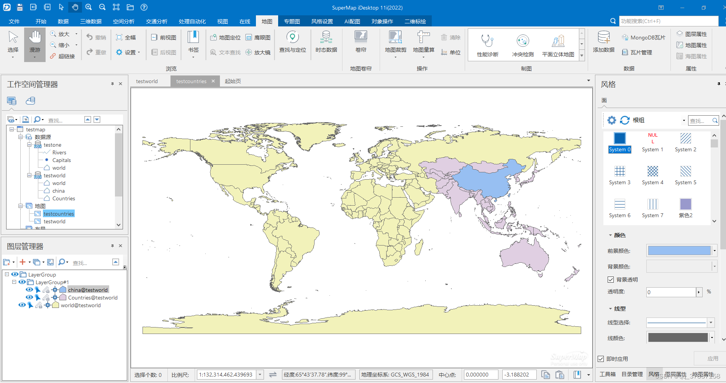Click the 功能搜索 search field
This screenshot has width=726, height=383.
click(669, 21)
